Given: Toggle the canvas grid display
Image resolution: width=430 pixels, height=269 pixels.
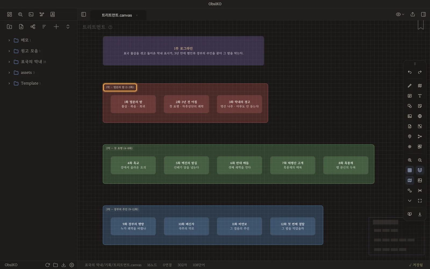Looking at the screenshot, I should coord(410,170).
